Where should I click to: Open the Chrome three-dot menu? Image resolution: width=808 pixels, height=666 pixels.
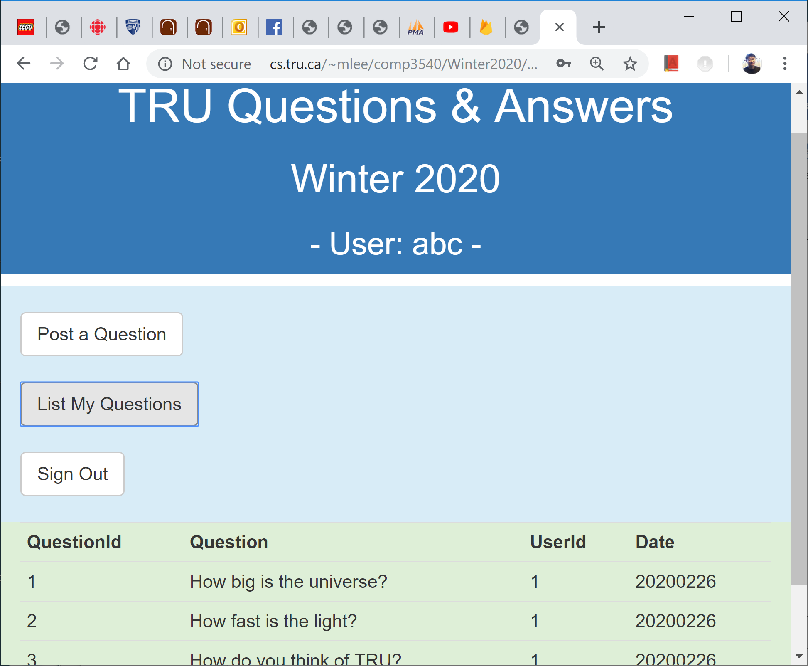click(x=784, y=64)
